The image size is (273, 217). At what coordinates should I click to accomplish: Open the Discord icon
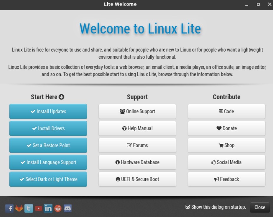pyautogui.click(x=68, y=208)
